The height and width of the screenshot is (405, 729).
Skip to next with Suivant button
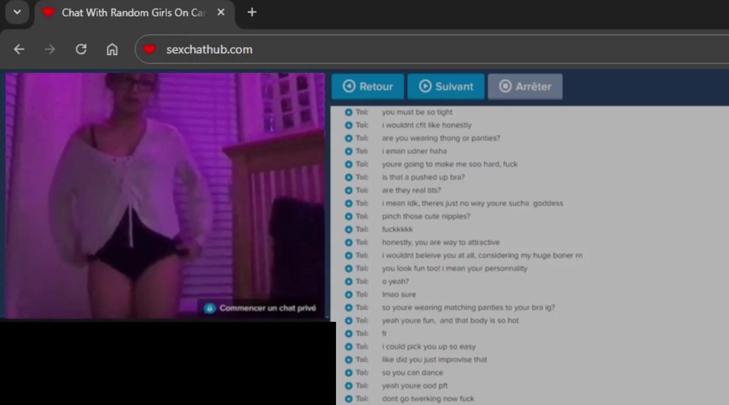click(x=446, y=87)
